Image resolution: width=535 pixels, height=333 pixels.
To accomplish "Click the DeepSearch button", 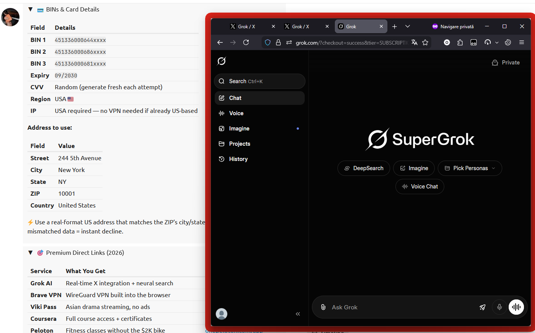I will (x=364, y=168).
